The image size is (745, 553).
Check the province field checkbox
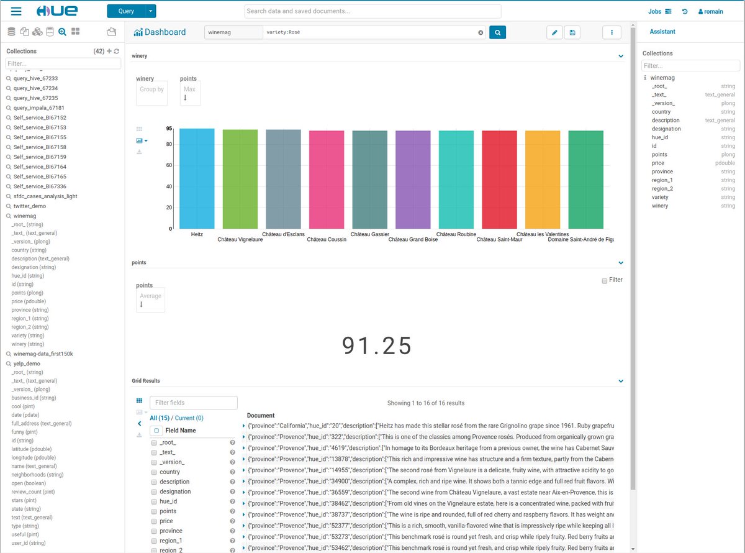pos(154,531)
